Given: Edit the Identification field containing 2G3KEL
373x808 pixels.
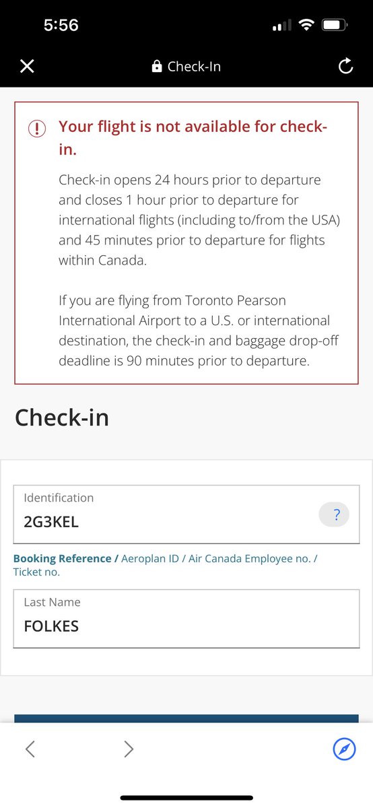Looking at the screenshot, I should tap(186, 514).
